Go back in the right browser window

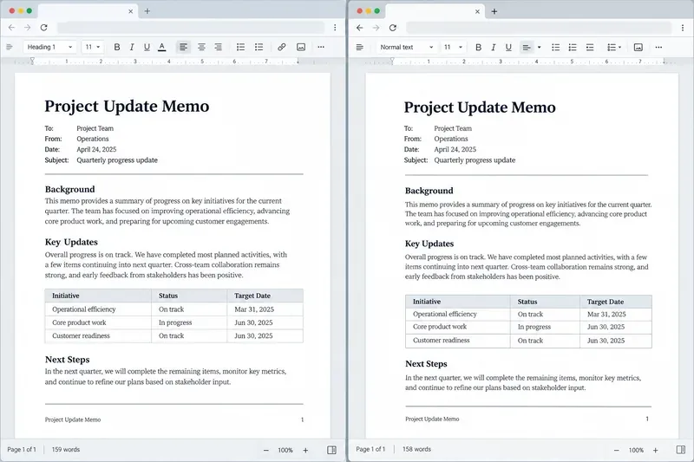[x=360, y=28]
